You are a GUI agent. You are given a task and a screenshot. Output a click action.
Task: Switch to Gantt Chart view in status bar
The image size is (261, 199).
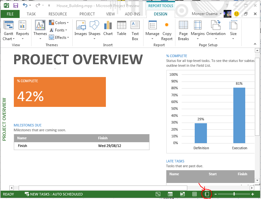coord(158,194)
